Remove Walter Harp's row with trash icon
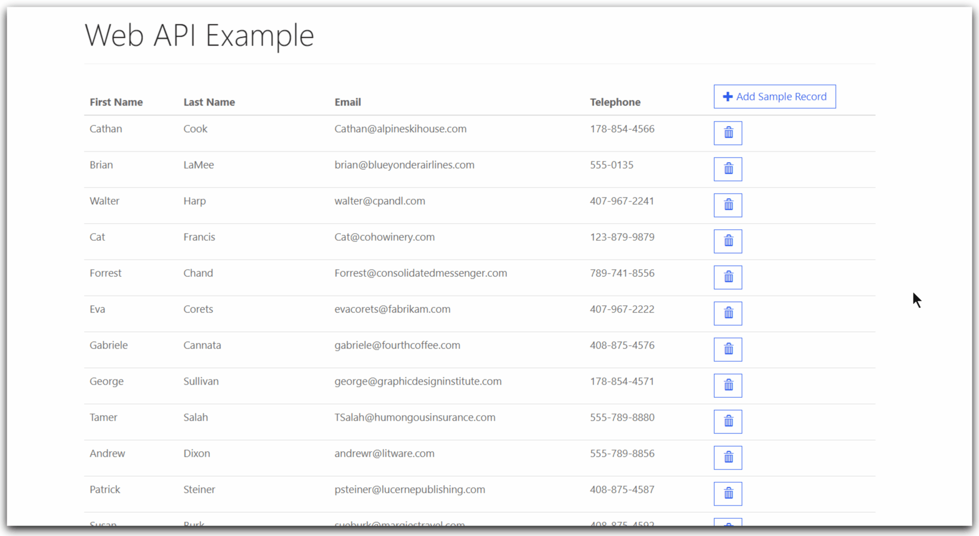This screenshot has height=536, width=979. pyautogui.click(x=727, y=205)
